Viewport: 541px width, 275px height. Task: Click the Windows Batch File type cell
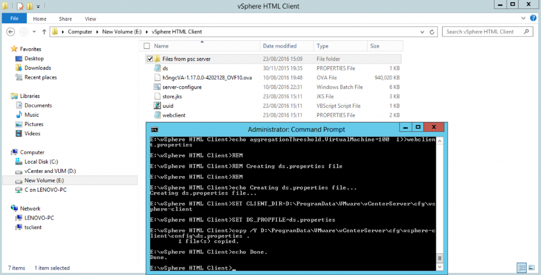[340, 87]
